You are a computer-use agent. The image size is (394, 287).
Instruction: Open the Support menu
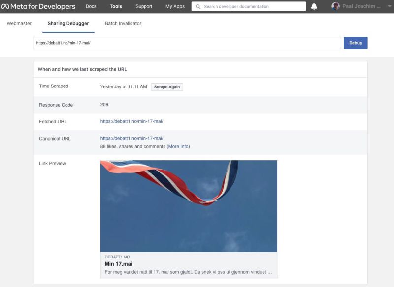(144, 6)
